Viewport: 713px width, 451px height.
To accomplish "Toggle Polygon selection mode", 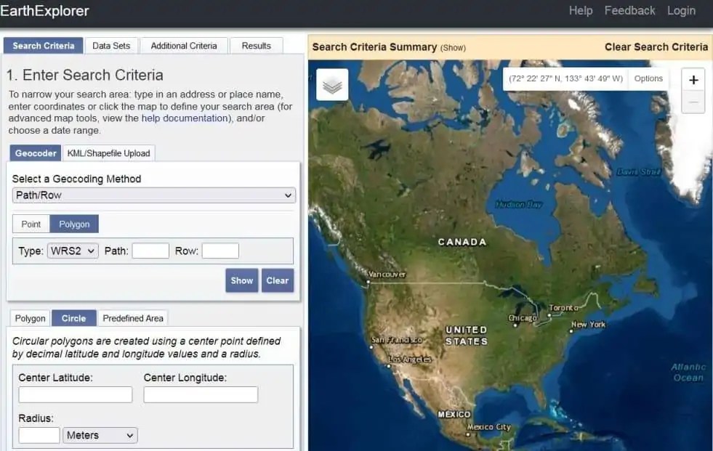I will 74,224.
